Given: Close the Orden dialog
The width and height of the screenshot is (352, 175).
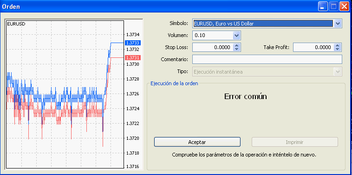Looking at the screenshot, I should [x=344, y=6].
